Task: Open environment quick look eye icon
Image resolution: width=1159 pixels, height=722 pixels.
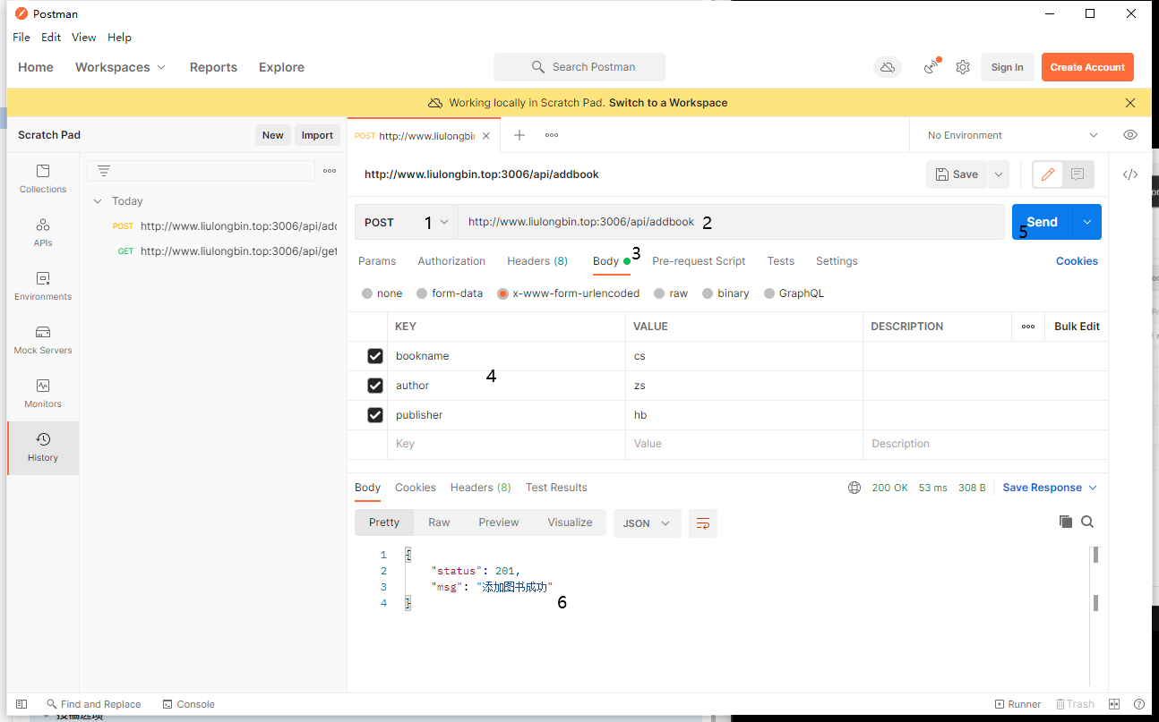Action: tap(1130, 135)
